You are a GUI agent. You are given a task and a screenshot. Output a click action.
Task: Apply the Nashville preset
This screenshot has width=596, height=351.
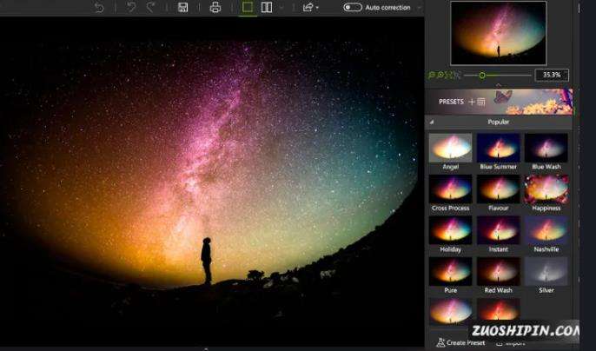pos(546,235)
